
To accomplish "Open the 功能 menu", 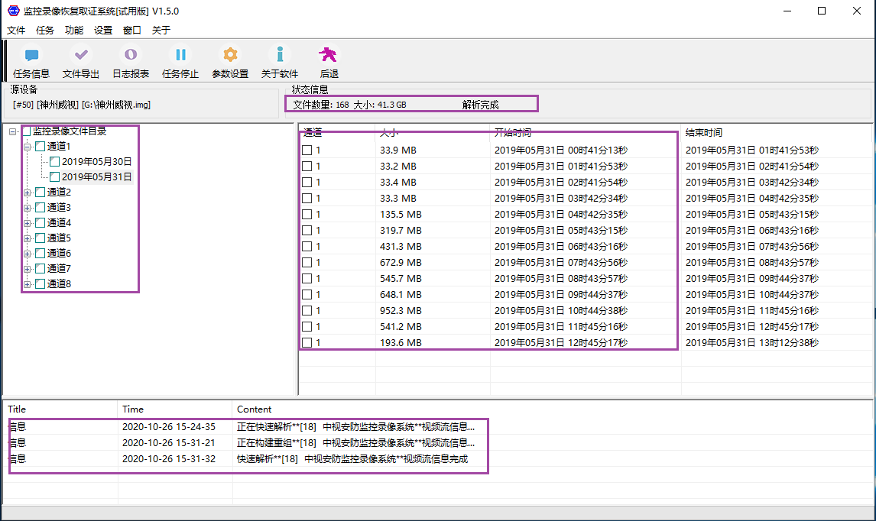I will 74,31.
